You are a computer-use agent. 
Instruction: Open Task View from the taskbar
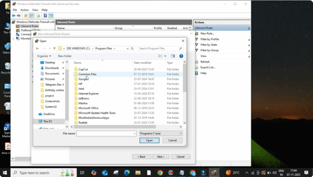82,173
